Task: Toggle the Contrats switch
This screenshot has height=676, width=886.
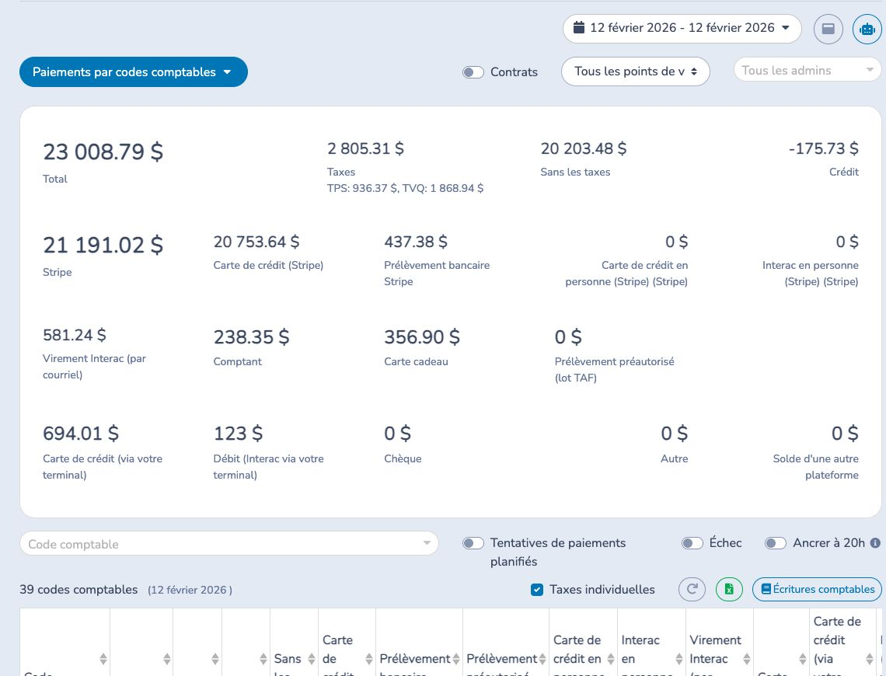Action: [473, 72]
